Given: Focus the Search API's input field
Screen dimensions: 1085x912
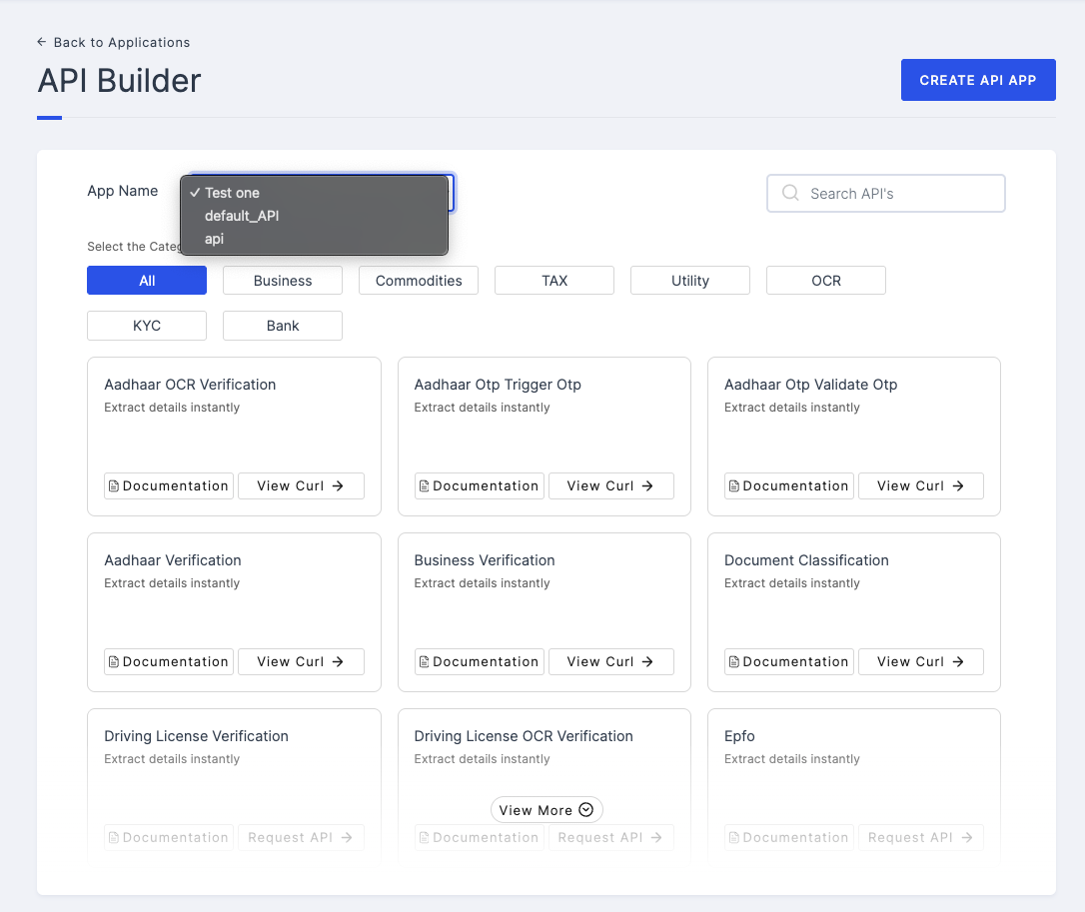Looking at the screenshot, I should point(899,194).
